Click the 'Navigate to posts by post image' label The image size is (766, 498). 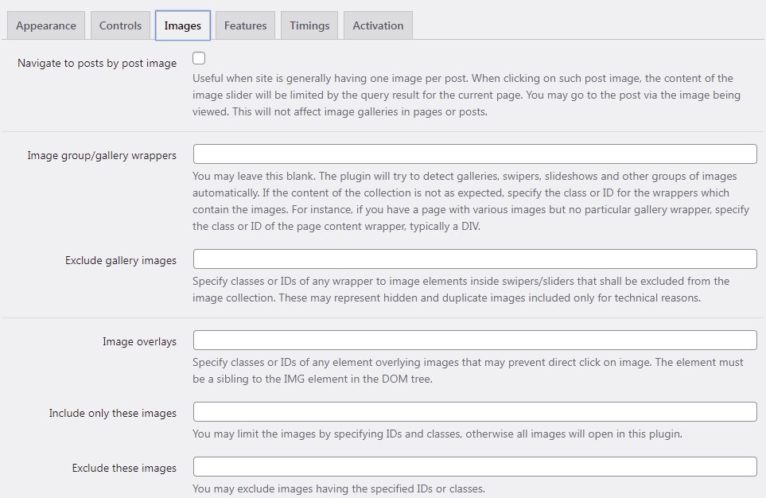click(x=97, y=64)
